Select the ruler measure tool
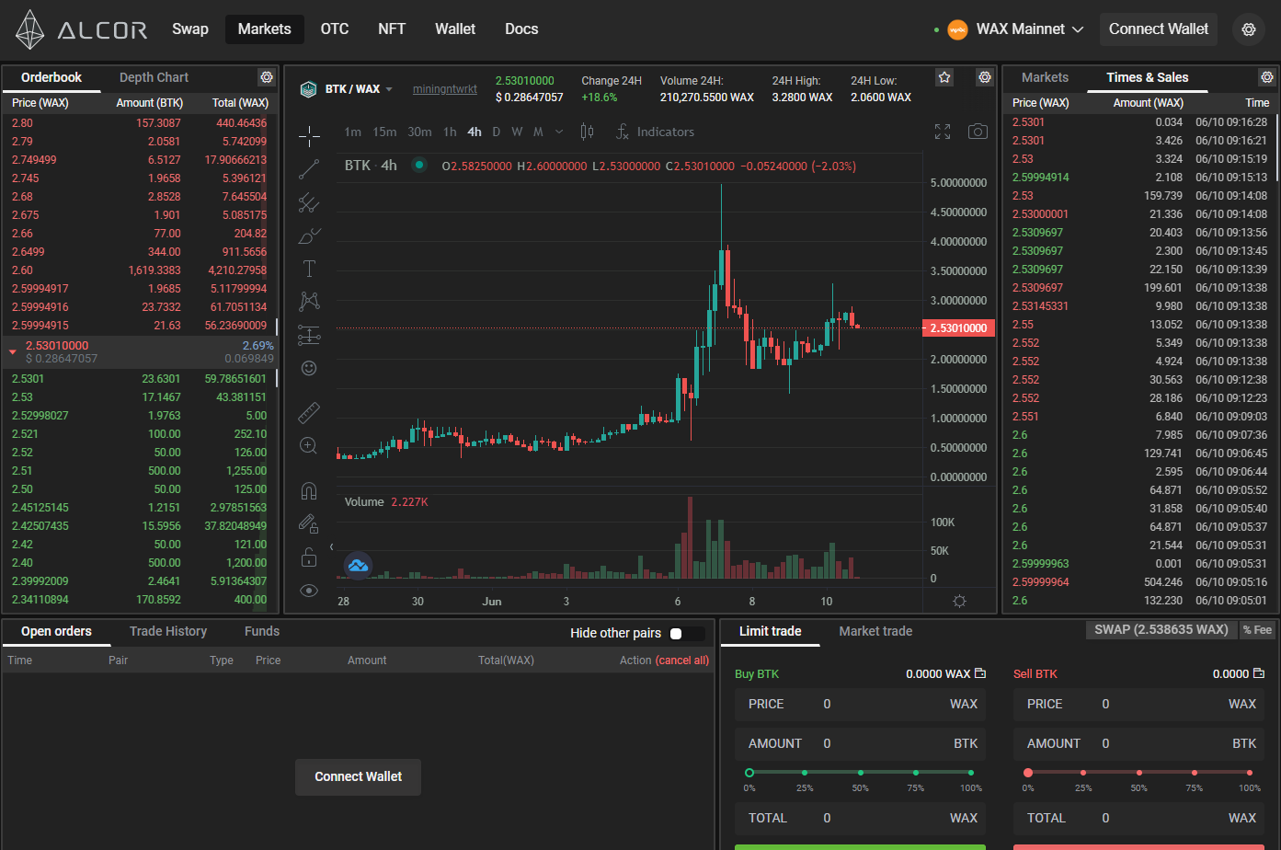 (309, 411)
